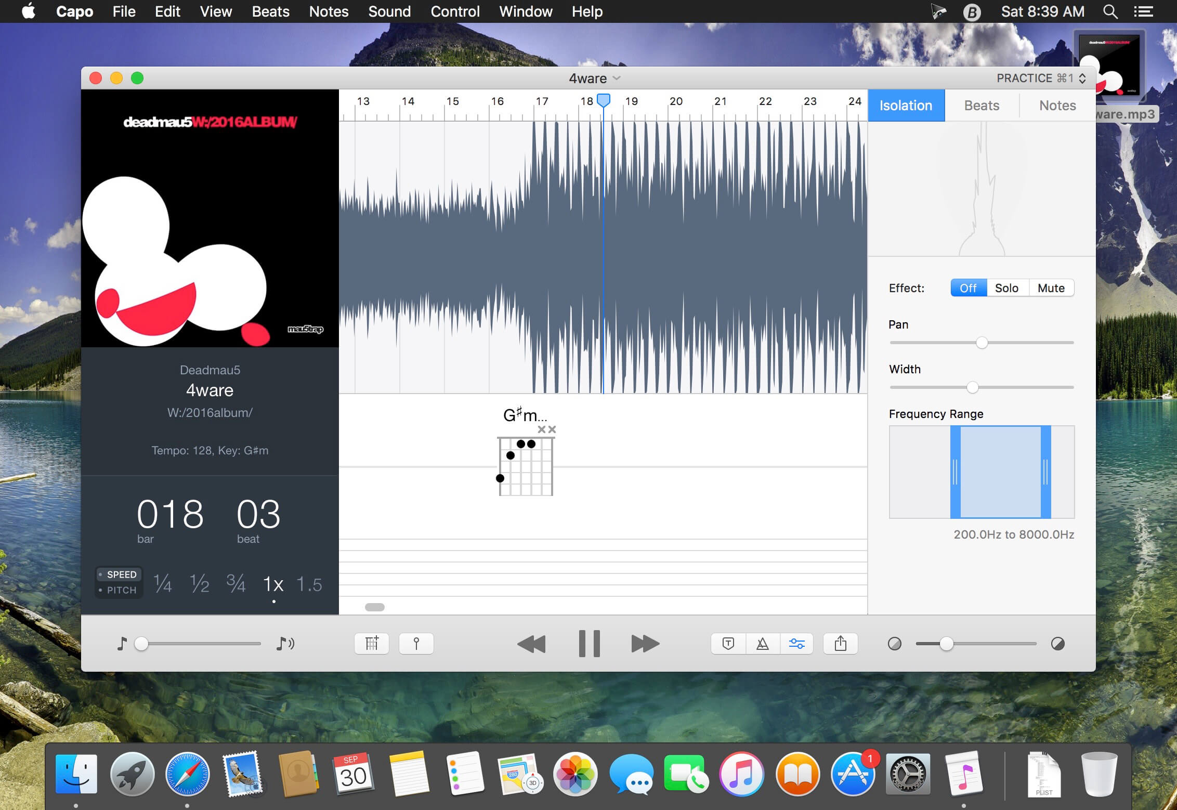Click the paper-plane menu bar icon
The height and width of the screenshot is (810, 1177).
[x=938, y=11]
